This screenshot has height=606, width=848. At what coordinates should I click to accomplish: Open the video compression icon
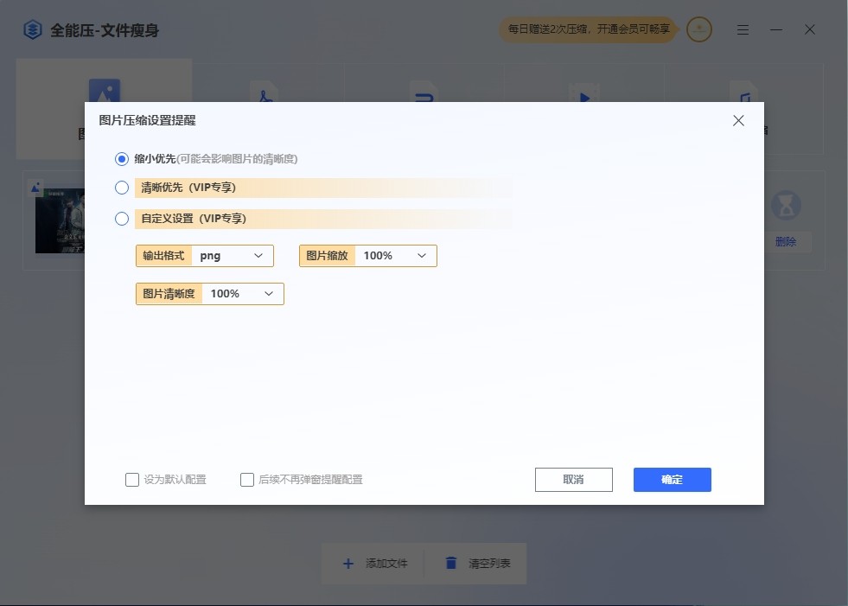584,91
